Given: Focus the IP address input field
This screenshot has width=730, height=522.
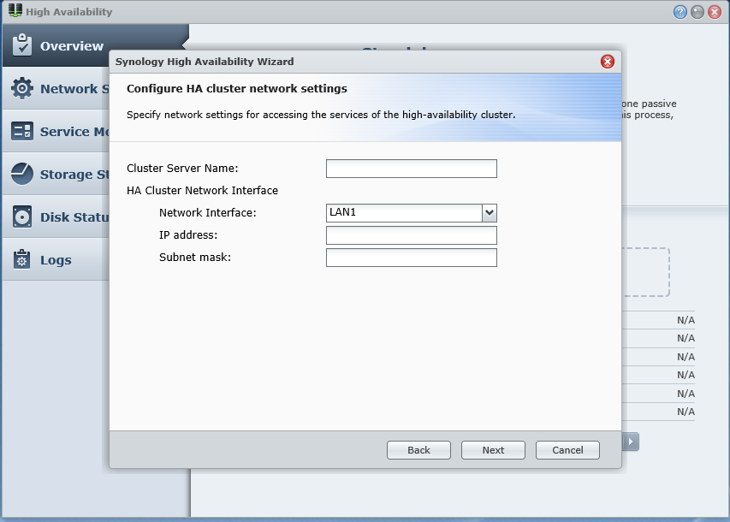Looking at the screenshot, I should click(x=412, y=235).
